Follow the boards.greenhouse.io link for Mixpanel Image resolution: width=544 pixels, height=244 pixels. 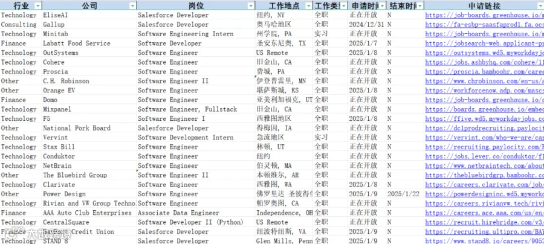[484, 109]
